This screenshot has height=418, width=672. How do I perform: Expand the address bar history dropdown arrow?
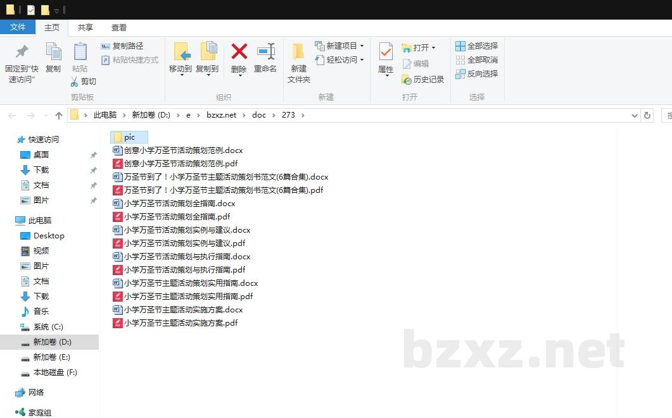pyautogui.click(x=635, y=115)
